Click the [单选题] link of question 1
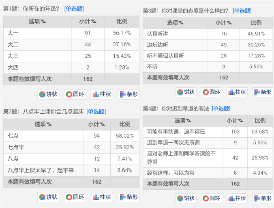 pyautogui.click(x=74, y=9)
